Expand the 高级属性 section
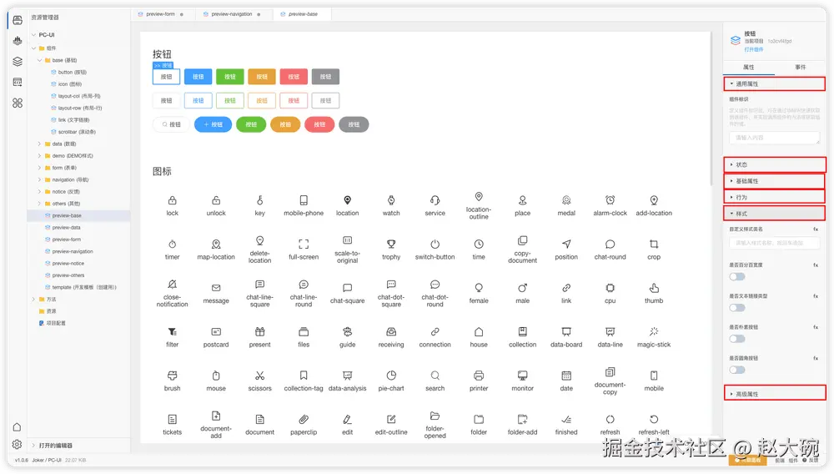Image resolution: width=834 pixels, height=474 pixels. click(775, 394)
